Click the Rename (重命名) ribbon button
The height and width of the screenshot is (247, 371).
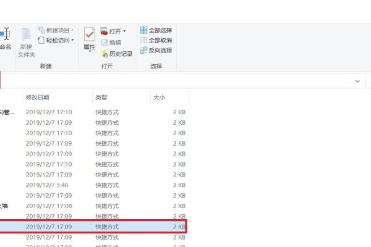click(x=6, y=38)
